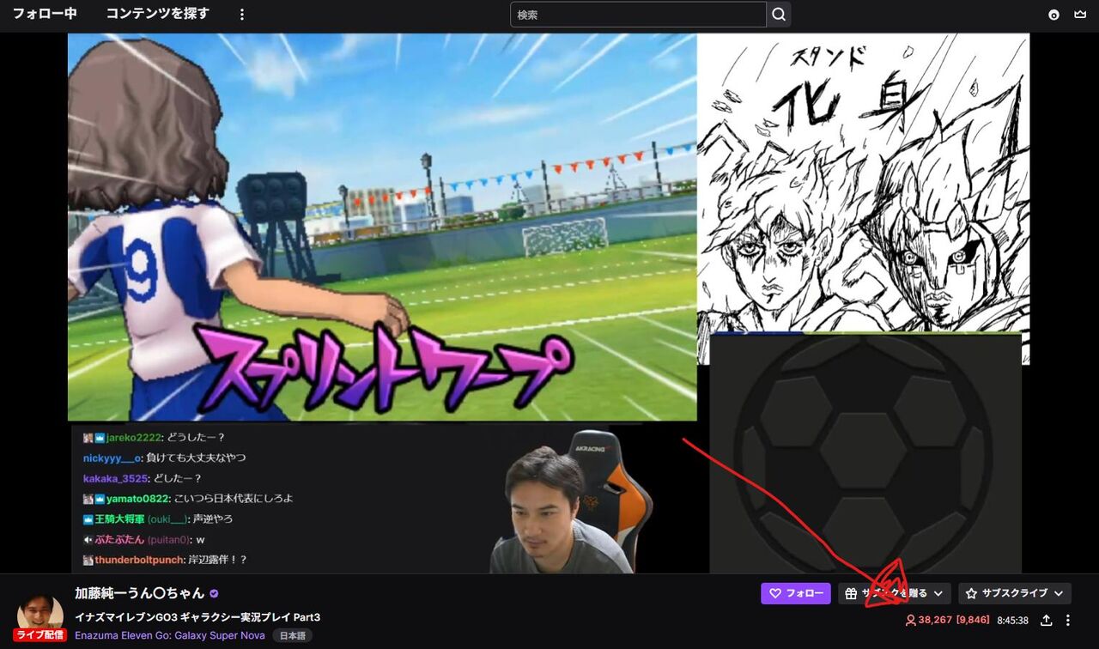Click chat username 王騎大将軍
Image resolution: width=1099 pixels, height=649 pixels.
point(119,519)
